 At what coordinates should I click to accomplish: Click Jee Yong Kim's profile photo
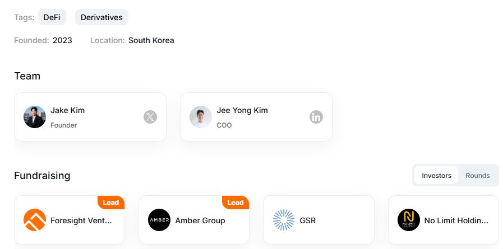point(201,117)
